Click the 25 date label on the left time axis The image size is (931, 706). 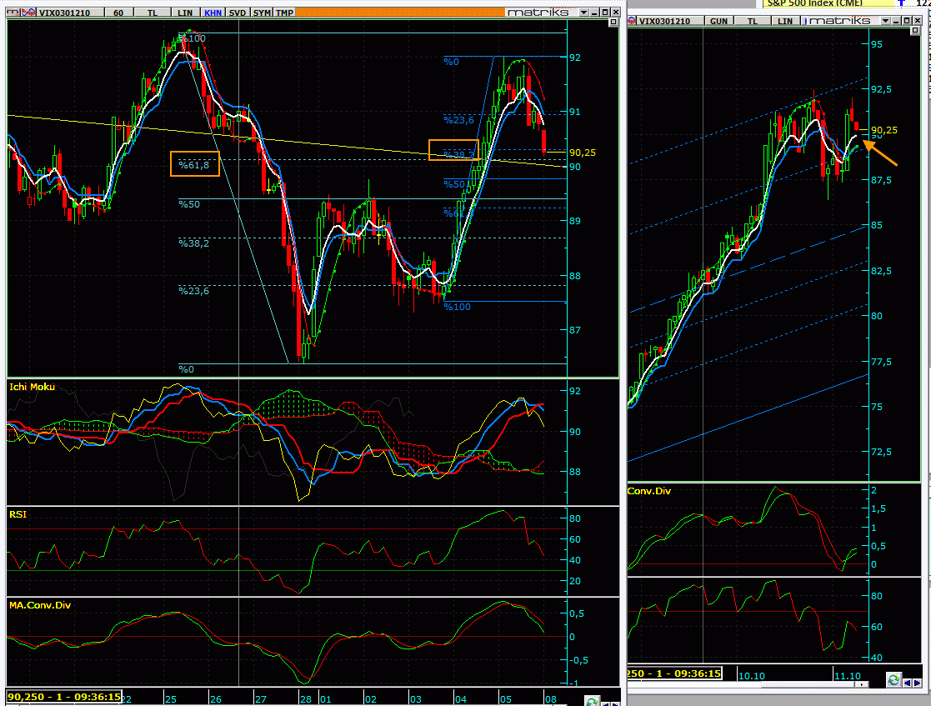[170, 699]
